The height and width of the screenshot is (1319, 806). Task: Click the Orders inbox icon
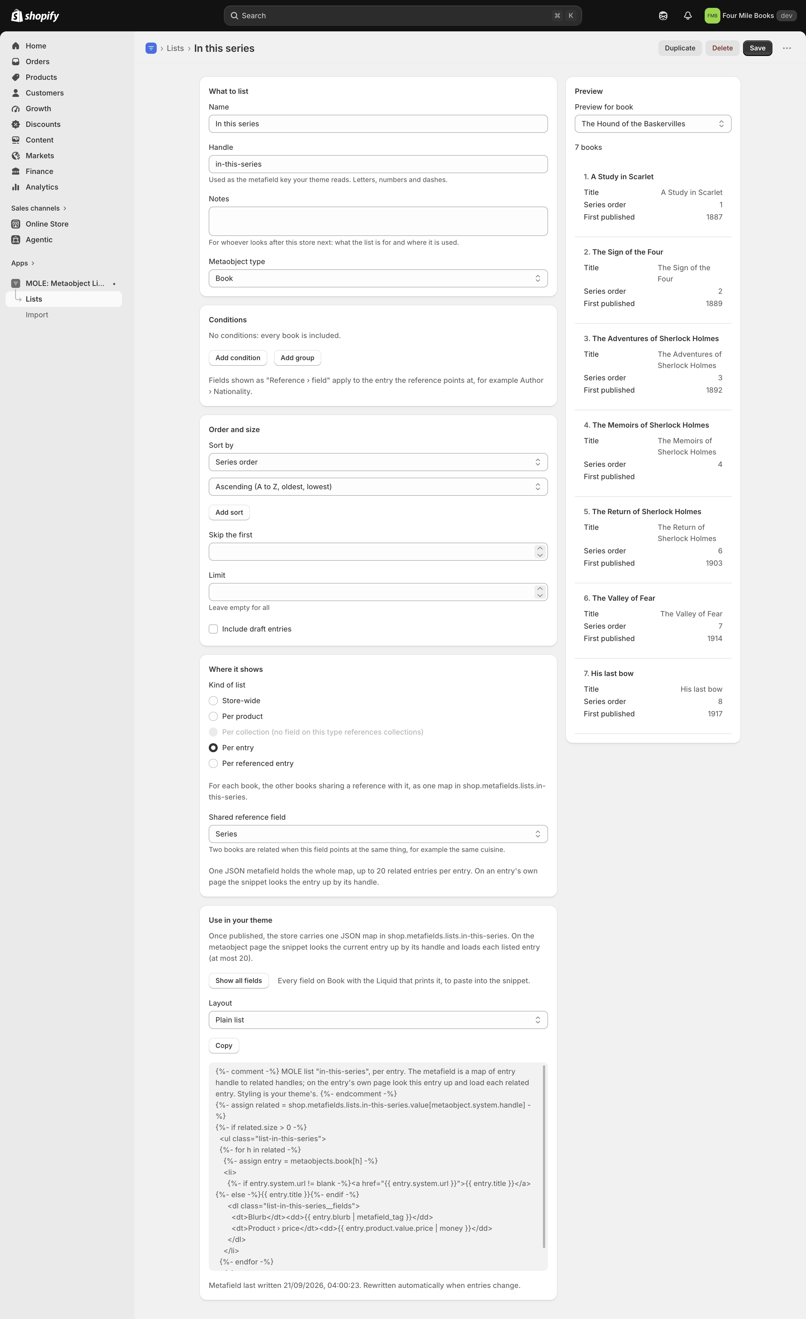coord(16,62)
